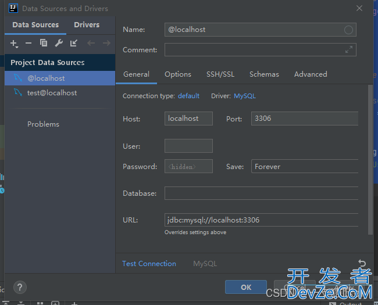Image resolution: width=378 pixels, height=305 pixels.
Task: Open the SSH/SSL tab
Action: coord(220,74)
